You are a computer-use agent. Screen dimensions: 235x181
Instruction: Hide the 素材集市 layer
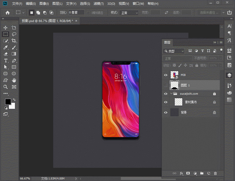click(x=166, y=102)
